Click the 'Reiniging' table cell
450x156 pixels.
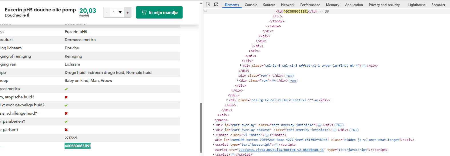[73, 56]
